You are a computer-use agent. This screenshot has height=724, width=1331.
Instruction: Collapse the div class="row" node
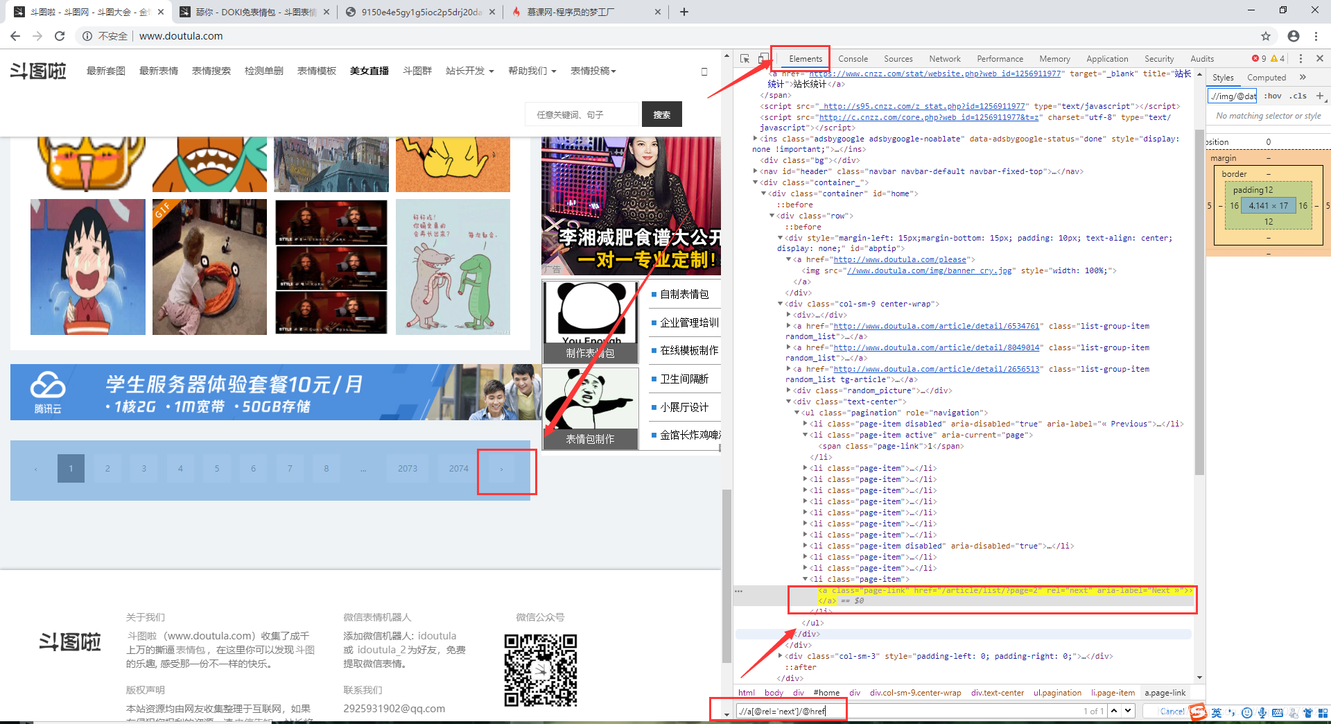(x=772, y=216)
